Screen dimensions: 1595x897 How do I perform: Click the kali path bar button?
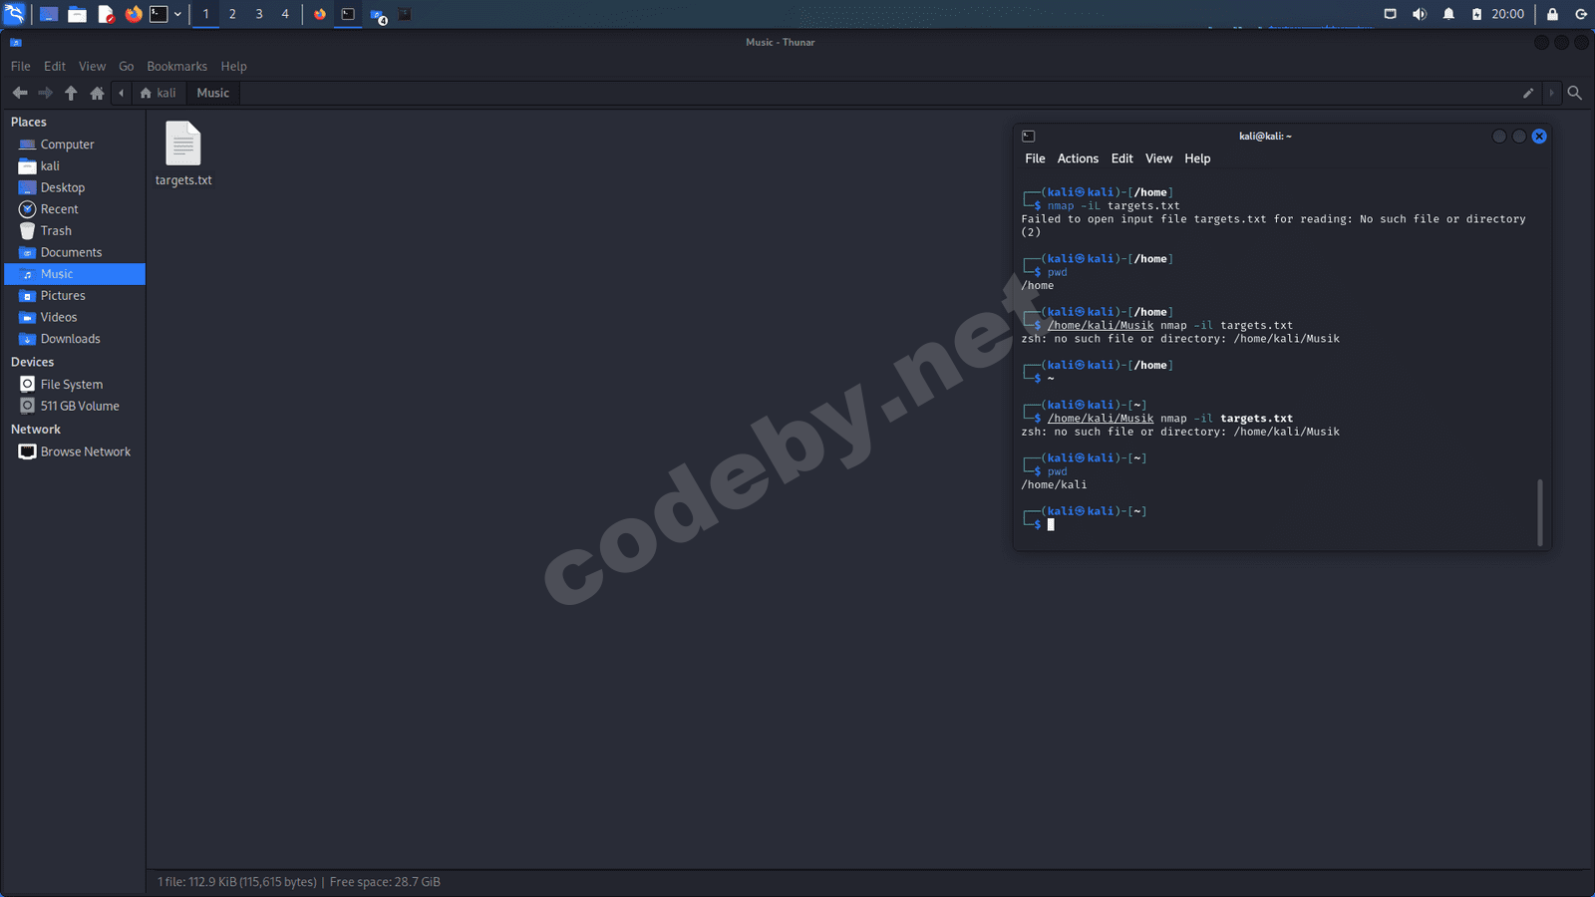(x=159, y=93)
